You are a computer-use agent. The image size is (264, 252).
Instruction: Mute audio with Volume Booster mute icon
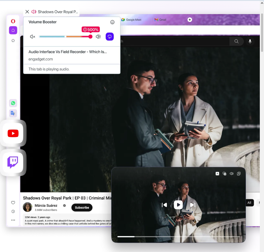point(32,37)
